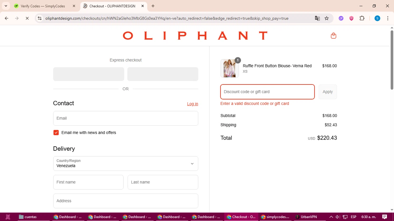Screen dimensions: 394x221
Task: Focus the Address field
Action: tap(126, 201)
